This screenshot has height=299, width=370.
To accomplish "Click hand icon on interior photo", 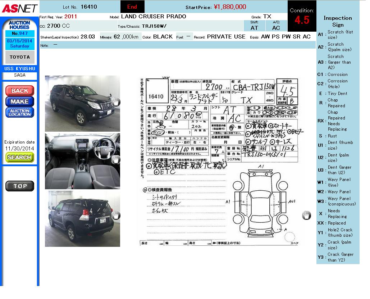I will [x=116, y=160].
